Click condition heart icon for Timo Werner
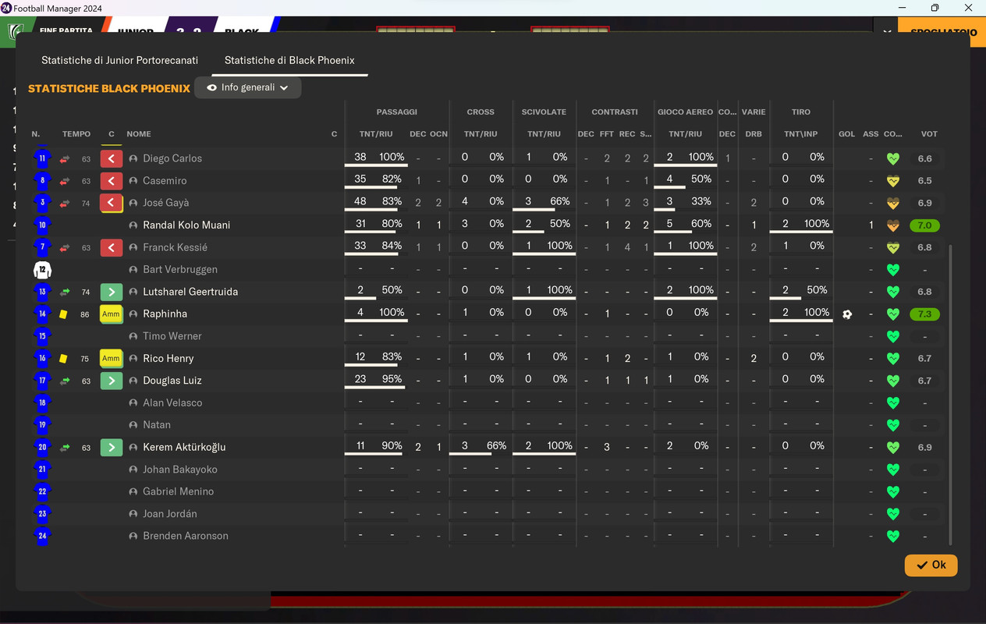Viewport: 986px width, 624px height. coord(893,336)
